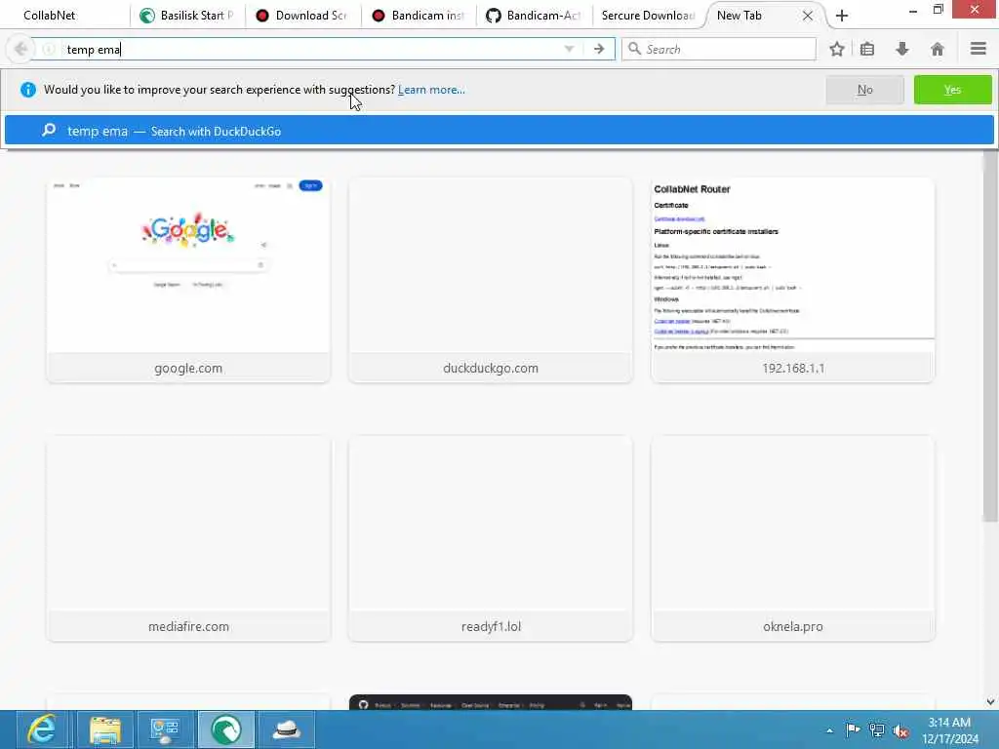Switch to the Sercure Download tab
Image resolution: width=999 pixels, height=749 pixels.
point(648,16)
